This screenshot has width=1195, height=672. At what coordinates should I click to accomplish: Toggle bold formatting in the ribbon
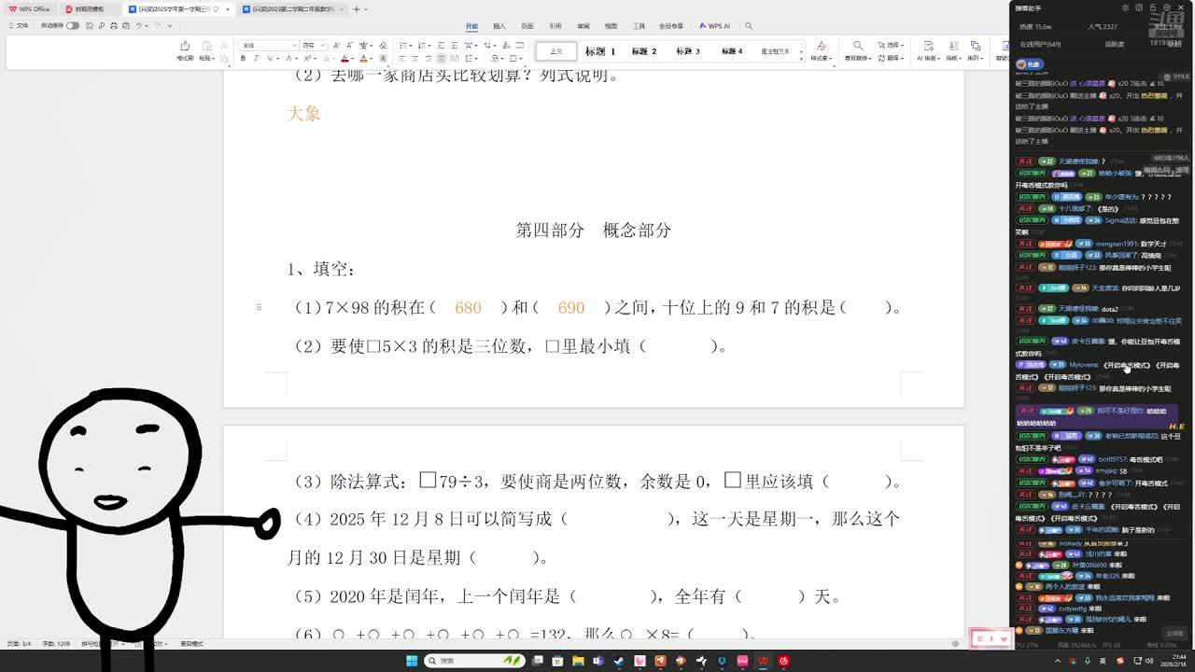pyautogui.click(x=243, y=59)
